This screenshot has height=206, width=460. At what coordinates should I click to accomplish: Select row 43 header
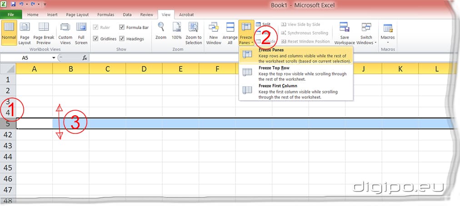tap(8, 146)
